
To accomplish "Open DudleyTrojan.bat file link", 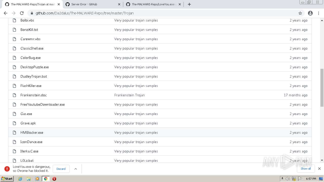I will tap(34, 76).
